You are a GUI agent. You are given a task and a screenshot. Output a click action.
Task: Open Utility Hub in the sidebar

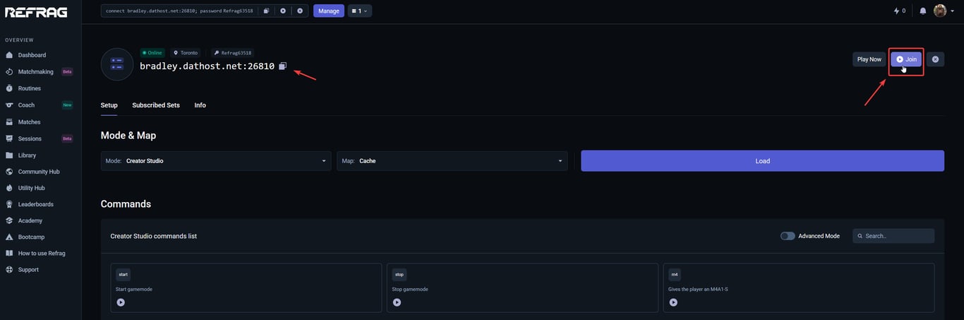click(x=31, y=188)
